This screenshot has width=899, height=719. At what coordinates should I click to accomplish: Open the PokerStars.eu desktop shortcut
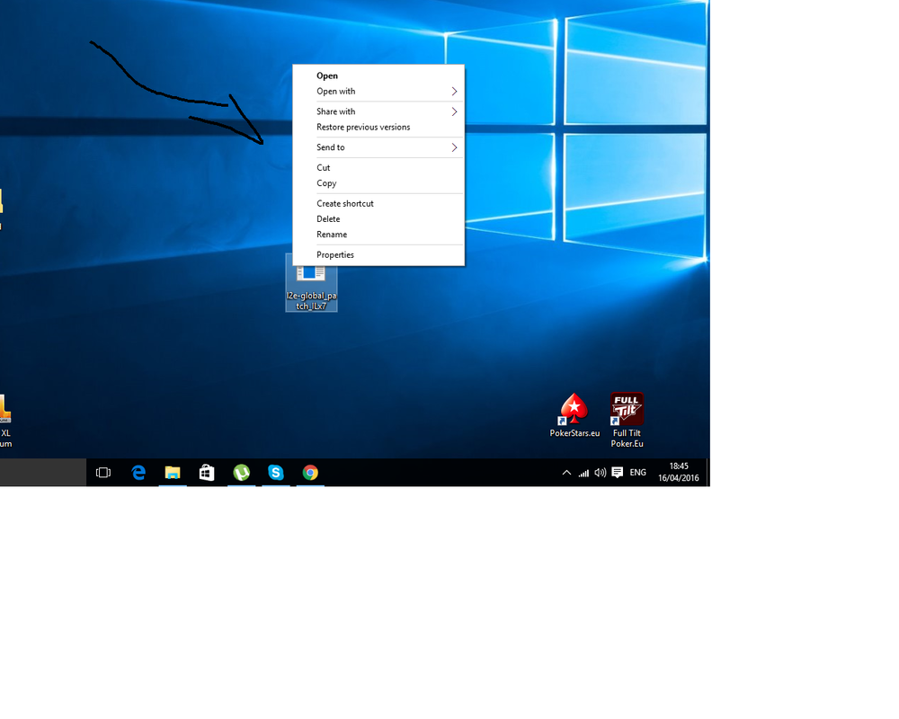point(574,410)
